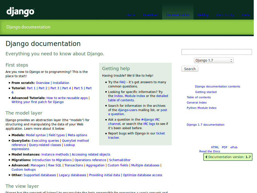Open the Model syntax link
The image size is (257, 193).
[36, 135]
